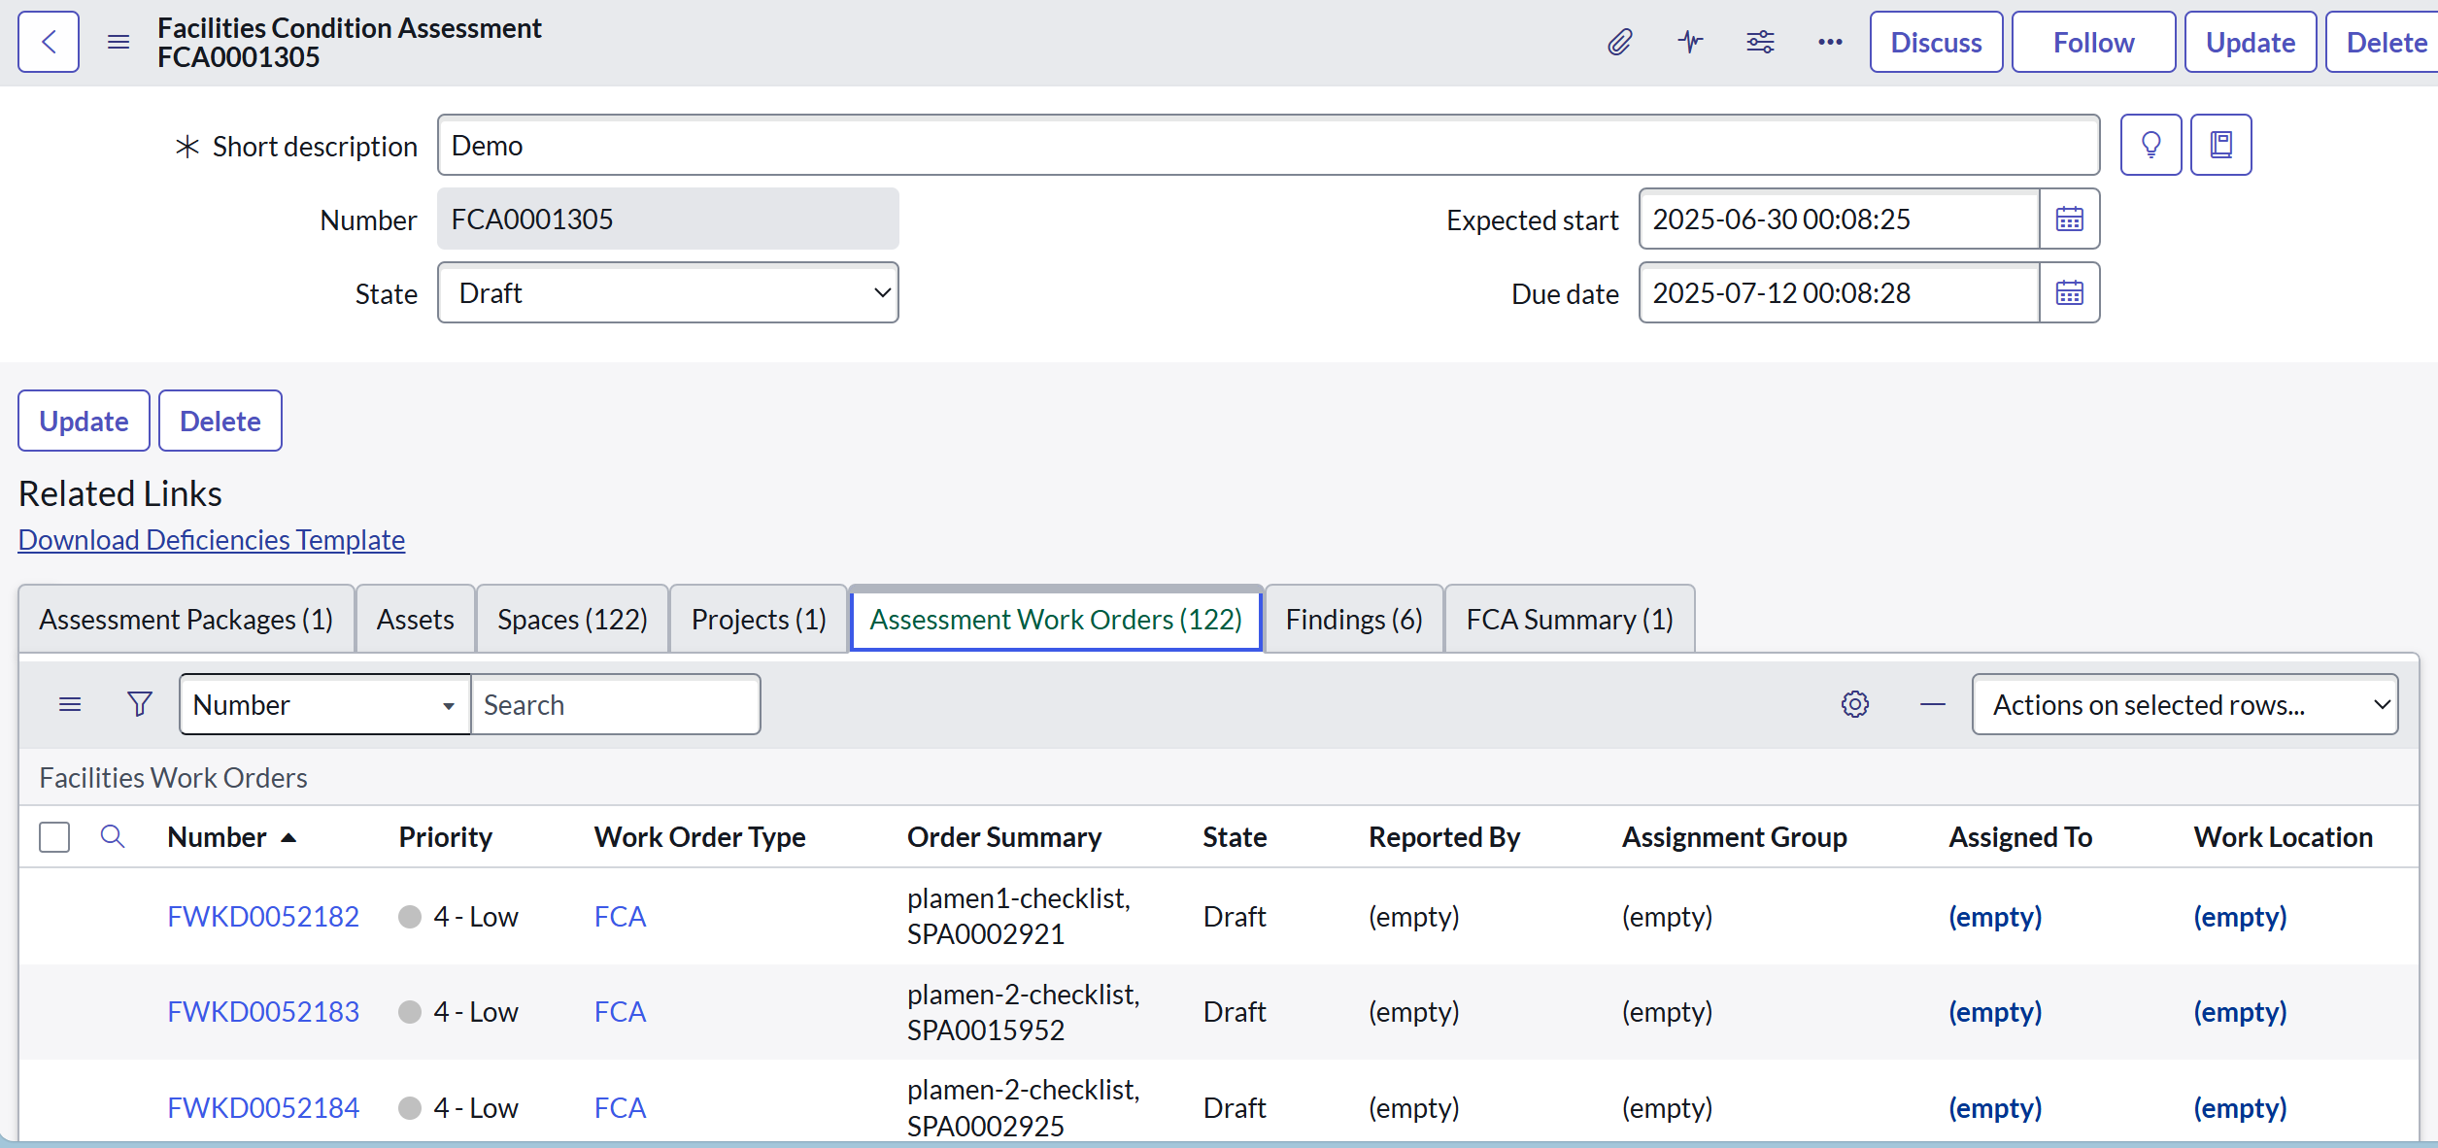
Task: Expand the State dropdown
Action: 668,293
